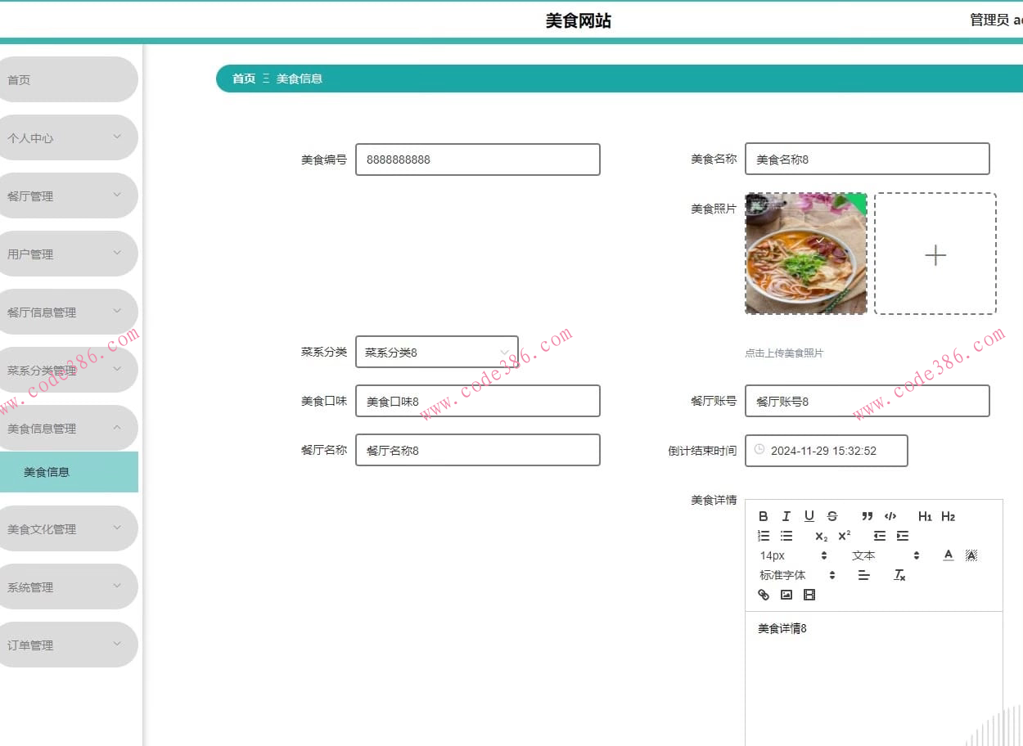Toggle bold formatting in the editor
The height and width of the screenshot is (746, 1023).
point(764,516)
